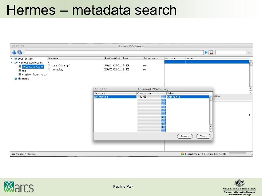Select the Local System label
262x196 pixels.
(25, 58)
